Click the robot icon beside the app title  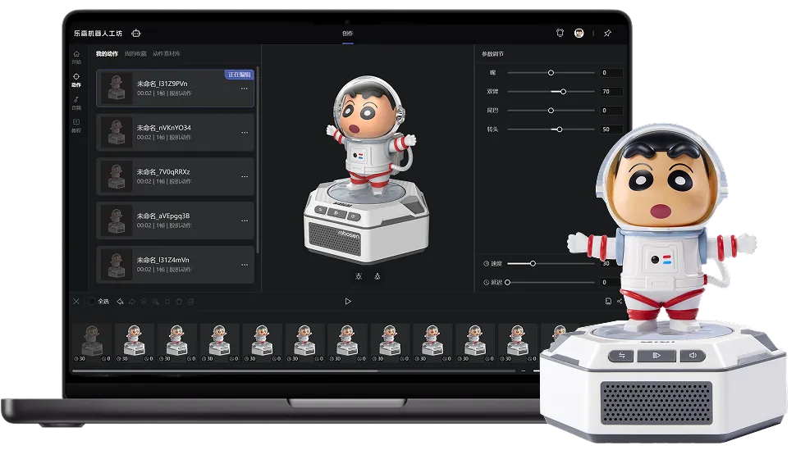pyautogui.click(x=136, y=34)
